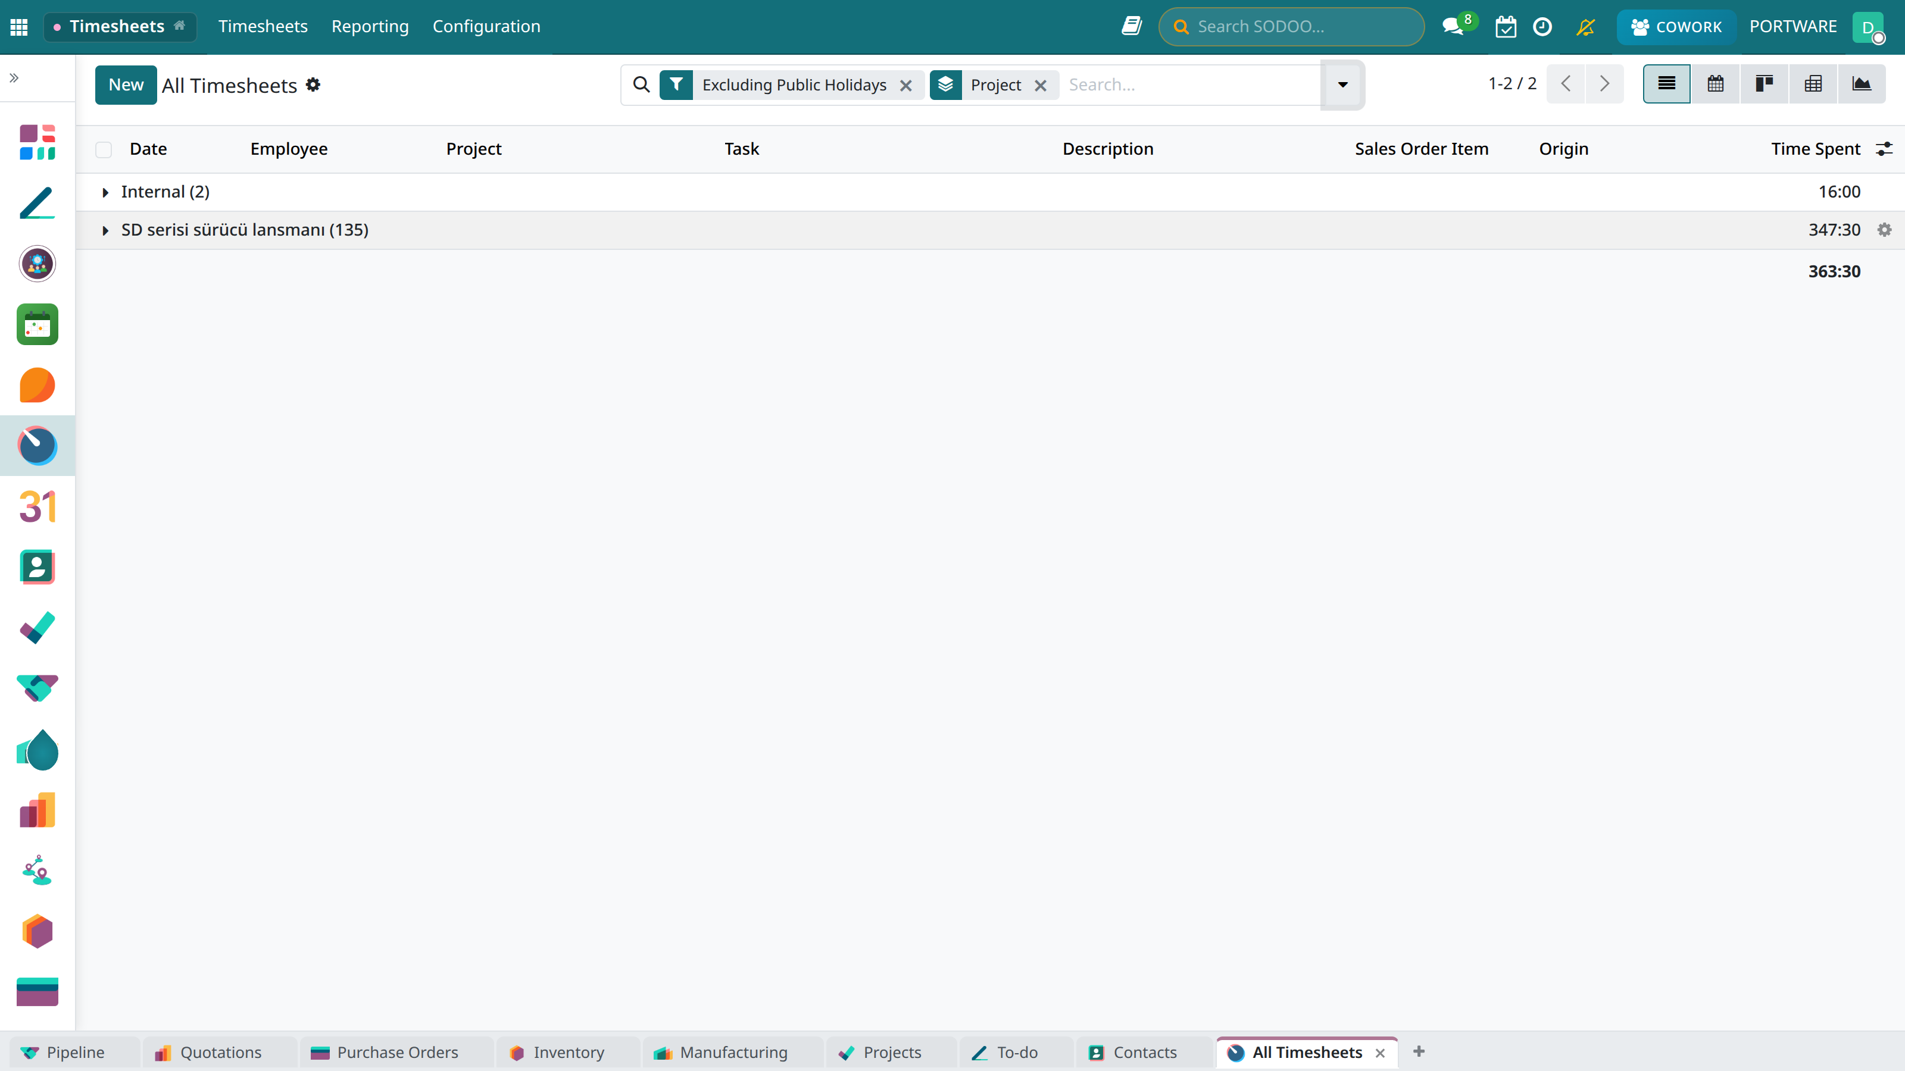This screenshot has height=1071, width=1905.
Task: Open the activities calendar-check icon
Action: (x=1506, y=27)
